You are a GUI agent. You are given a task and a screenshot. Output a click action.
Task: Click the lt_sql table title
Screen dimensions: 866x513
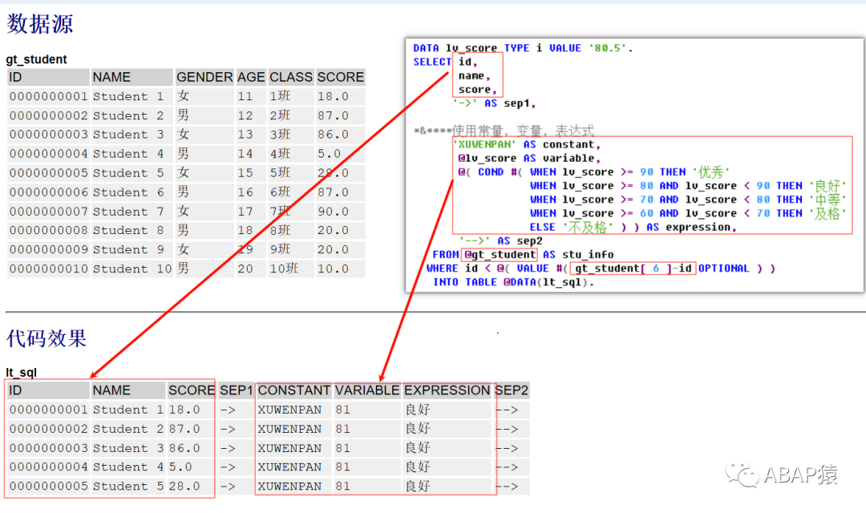tap(21, 373)
